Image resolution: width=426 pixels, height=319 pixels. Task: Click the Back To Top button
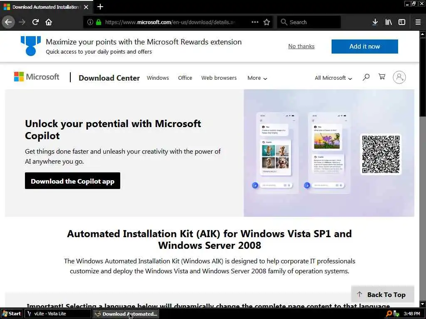pos(383,294)
